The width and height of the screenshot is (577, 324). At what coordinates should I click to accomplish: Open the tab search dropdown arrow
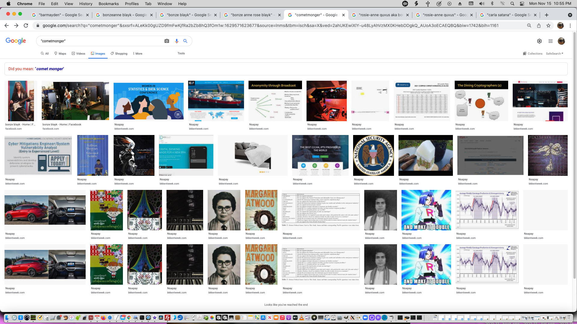(x=570, y=15)
